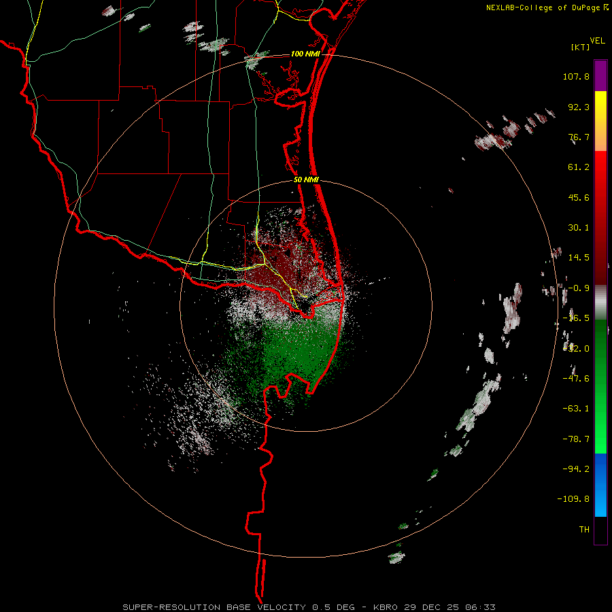
Task: Click the -32.0 legend value
Action: tap(576, 349)
